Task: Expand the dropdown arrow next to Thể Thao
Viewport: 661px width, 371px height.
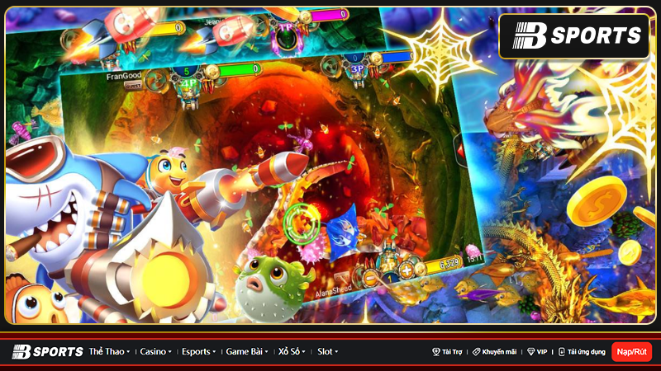Action: click(x=128, y=352)
